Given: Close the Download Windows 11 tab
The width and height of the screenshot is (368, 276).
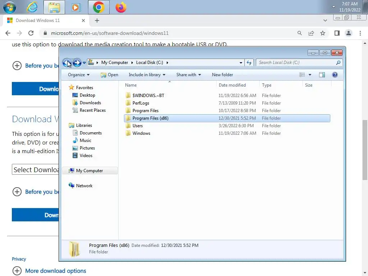Looking at the screenshot, I should click(83, 20).
